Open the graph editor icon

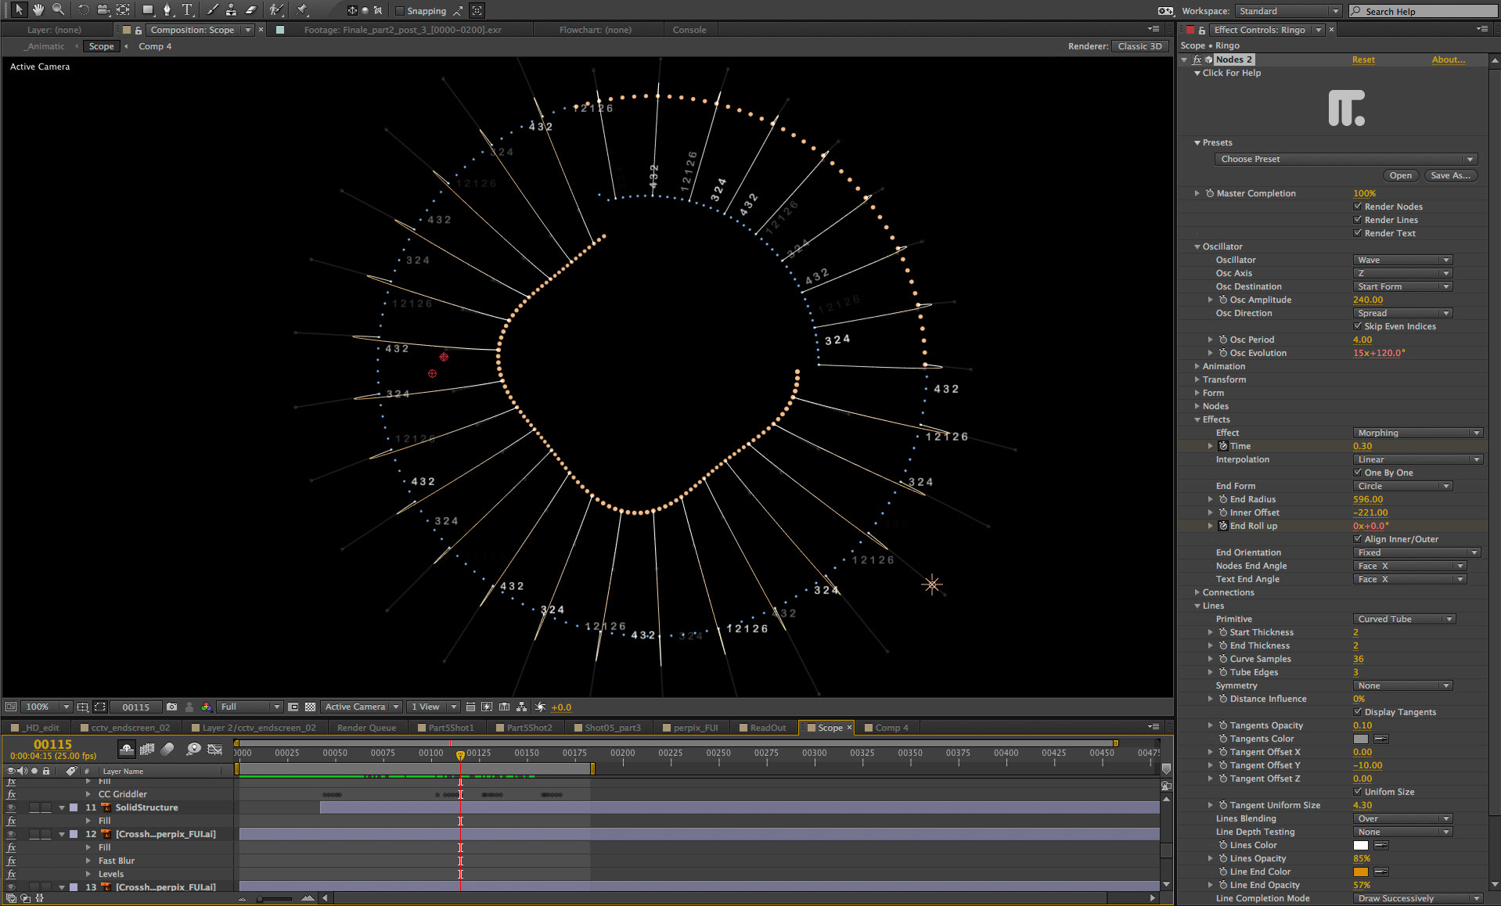point(214,749)
